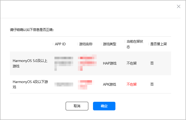The height and width of the screenshot is (120, 186).
Task: Click the APK游戏 type cell
Action: pos(109,84)
